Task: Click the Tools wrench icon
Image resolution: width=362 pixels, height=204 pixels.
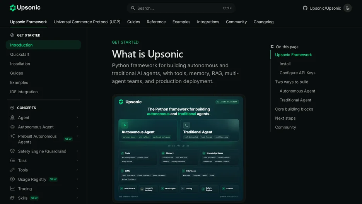Action: [12, 170]
